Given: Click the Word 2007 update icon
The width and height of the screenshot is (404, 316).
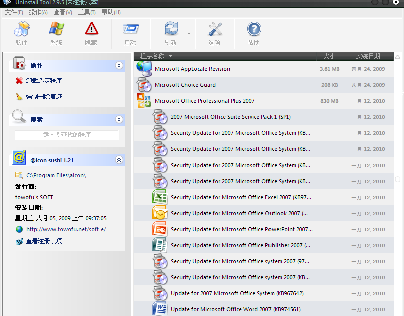Looking at the screenshot, I should point(160,309).
